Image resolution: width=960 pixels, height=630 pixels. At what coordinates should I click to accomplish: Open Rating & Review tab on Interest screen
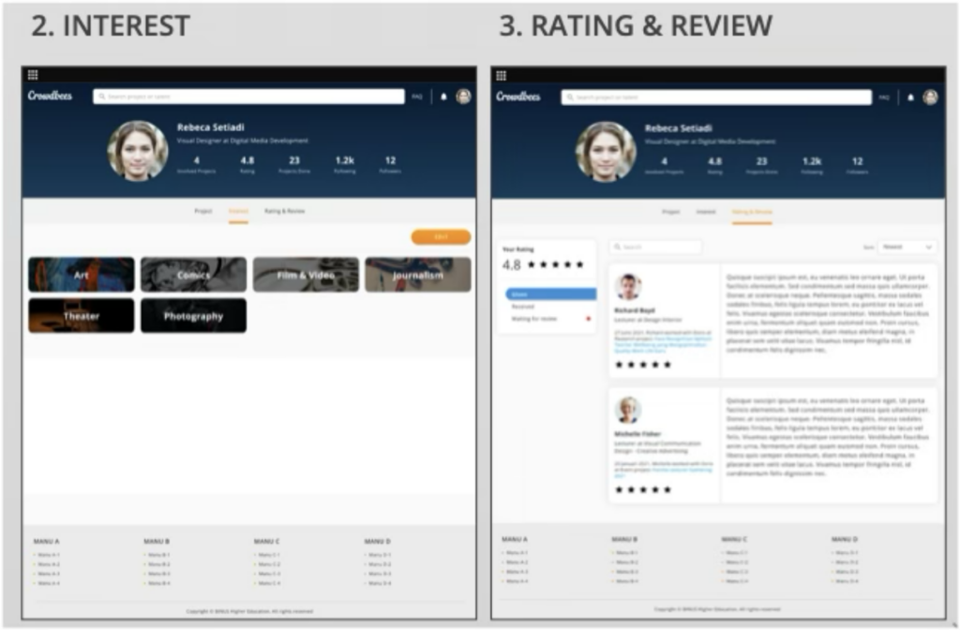(284, 212)
